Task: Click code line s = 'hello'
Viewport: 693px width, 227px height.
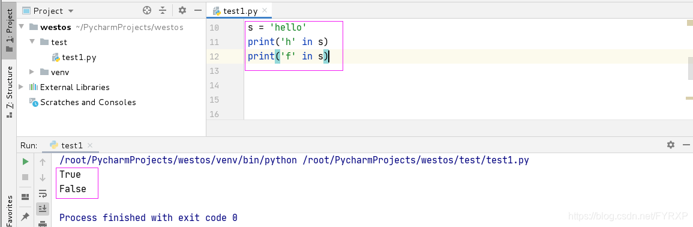Action: 277,28
